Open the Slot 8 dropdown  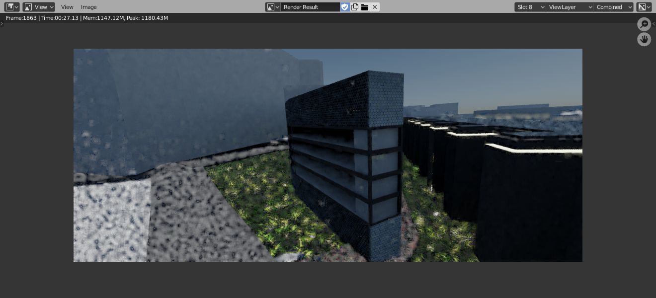click(530, 7)
